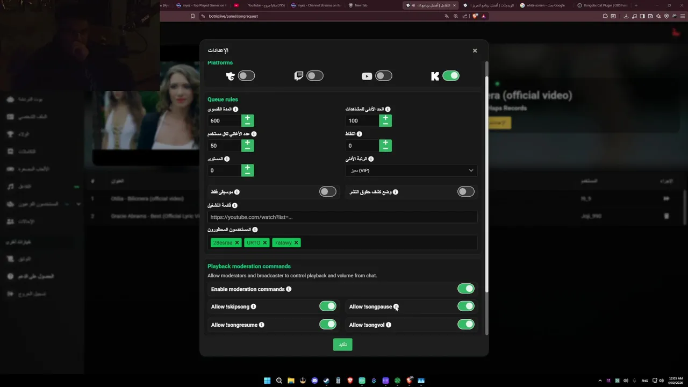Screen dimensions: 688x387
Task: Toggle Enable moderation commands switch
Action: [465, 289]
